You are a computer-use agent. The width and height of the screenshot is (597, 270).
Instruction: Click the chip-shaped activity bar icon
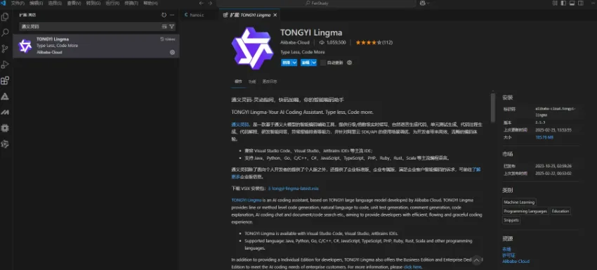click(5, 128)
